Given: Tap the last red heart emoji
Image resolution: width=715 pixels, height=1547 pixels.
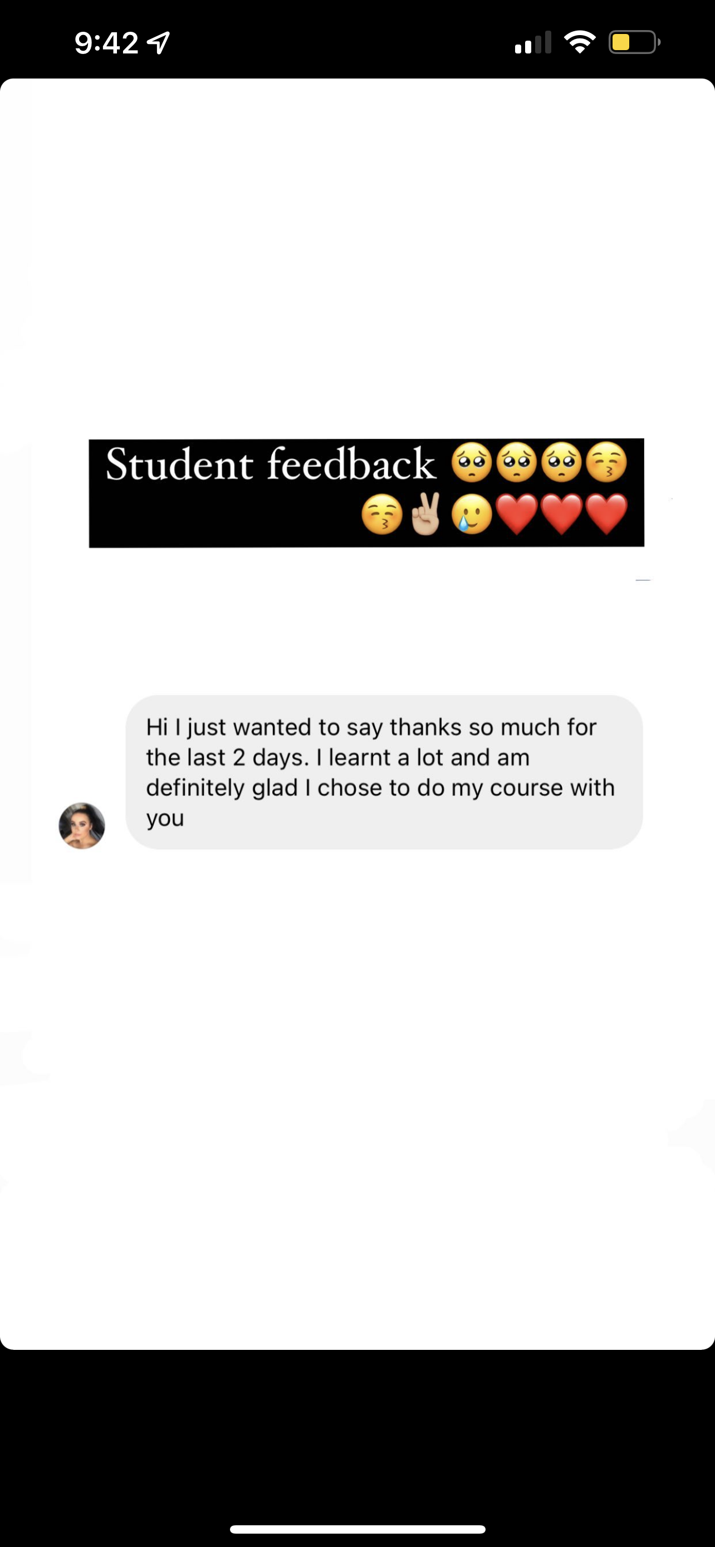Looking at the screenshot, I should click(606, 514).
